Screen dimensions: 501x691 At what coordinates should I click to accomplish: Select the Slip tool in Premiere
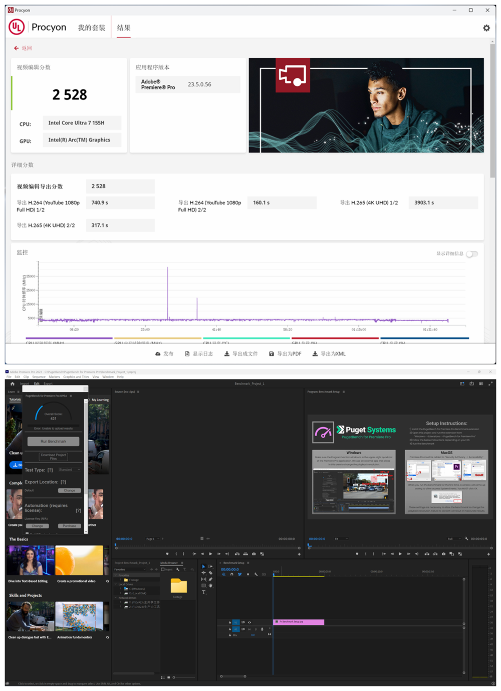click(x=203, y=579)
